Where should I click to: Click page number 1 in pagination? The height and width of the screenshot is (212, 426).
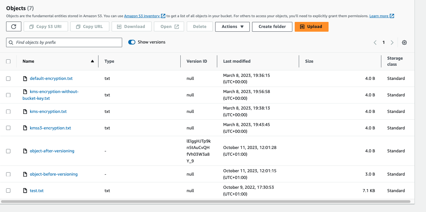(383, 42)
